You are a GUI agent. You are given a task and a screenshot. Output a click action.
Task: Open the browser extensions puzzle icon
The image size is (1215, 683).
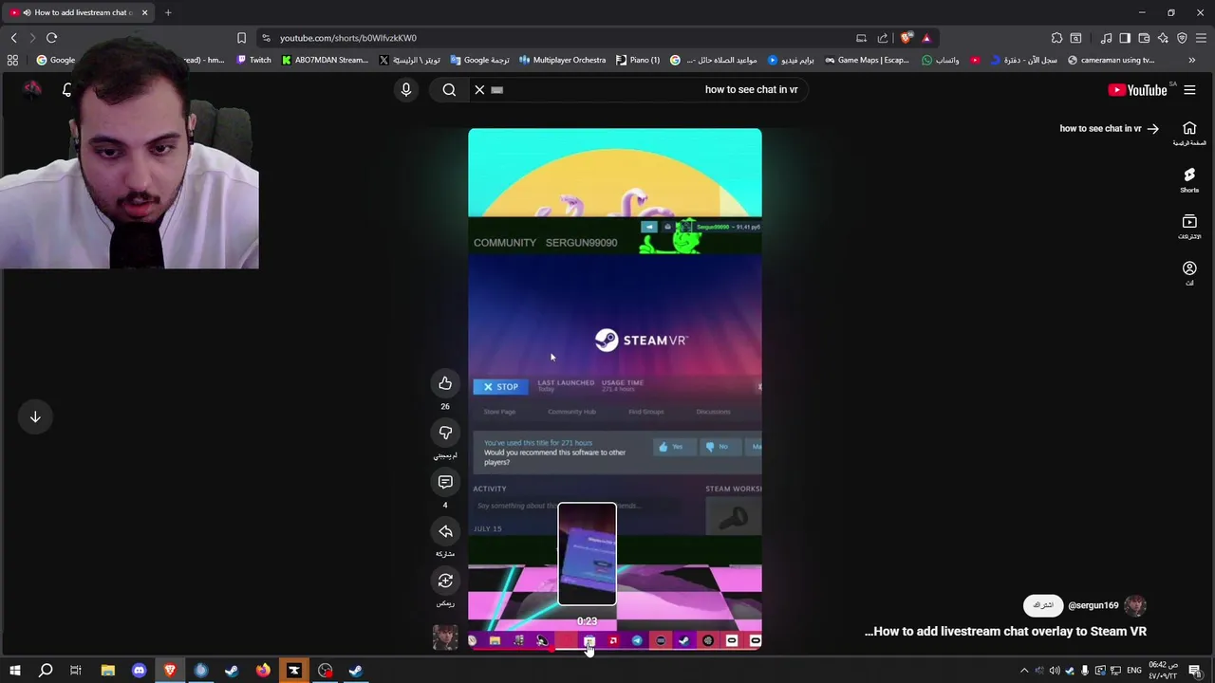pos(1056,38)
